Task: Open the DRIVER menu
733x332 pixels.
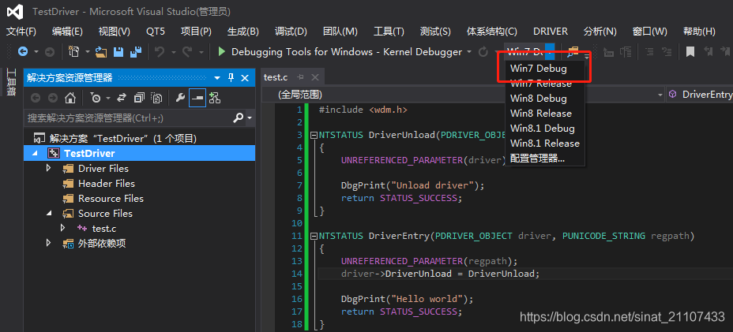Action: click(551, 32)
